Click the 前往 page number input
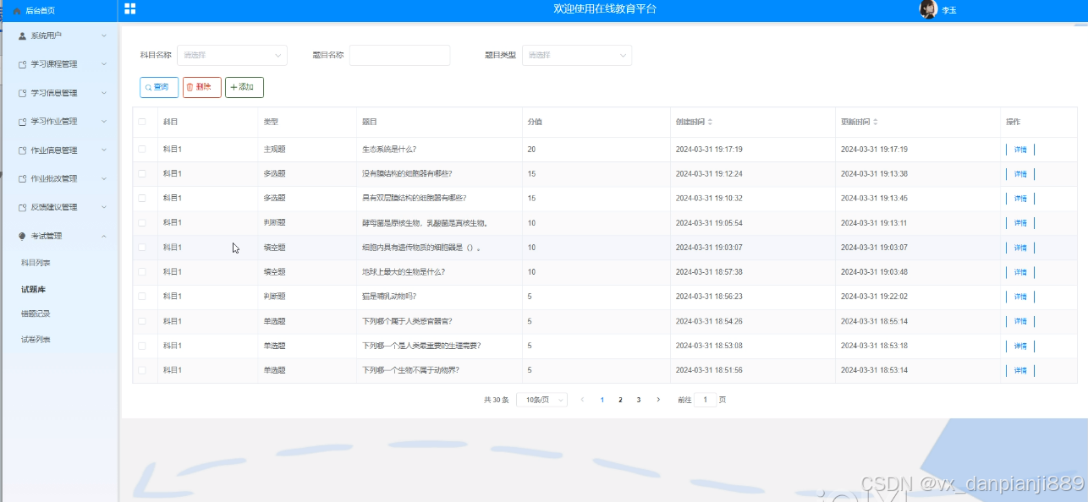Image resolution: width=1088 pixels, height=502 pixels. tap(705, 400)
